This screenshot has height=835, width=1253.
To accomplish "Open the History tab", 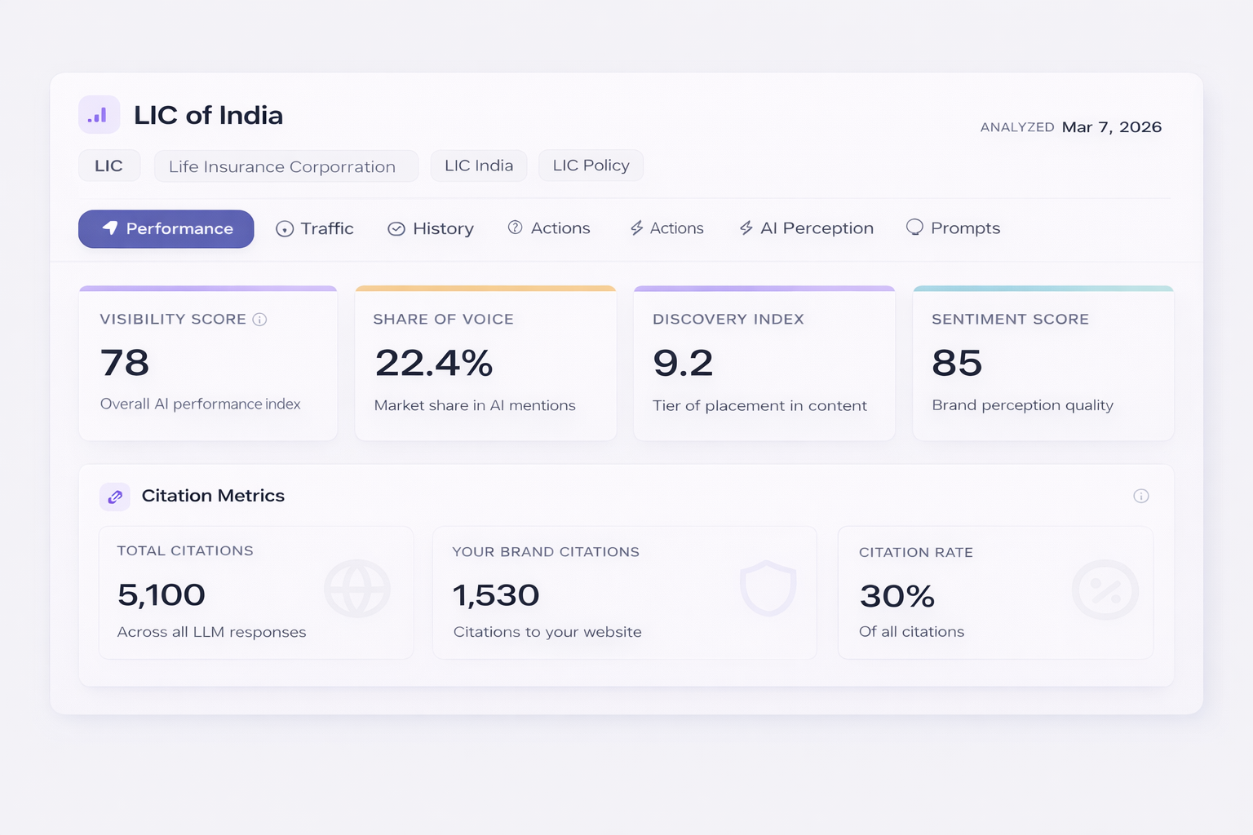I will point(431,229).
